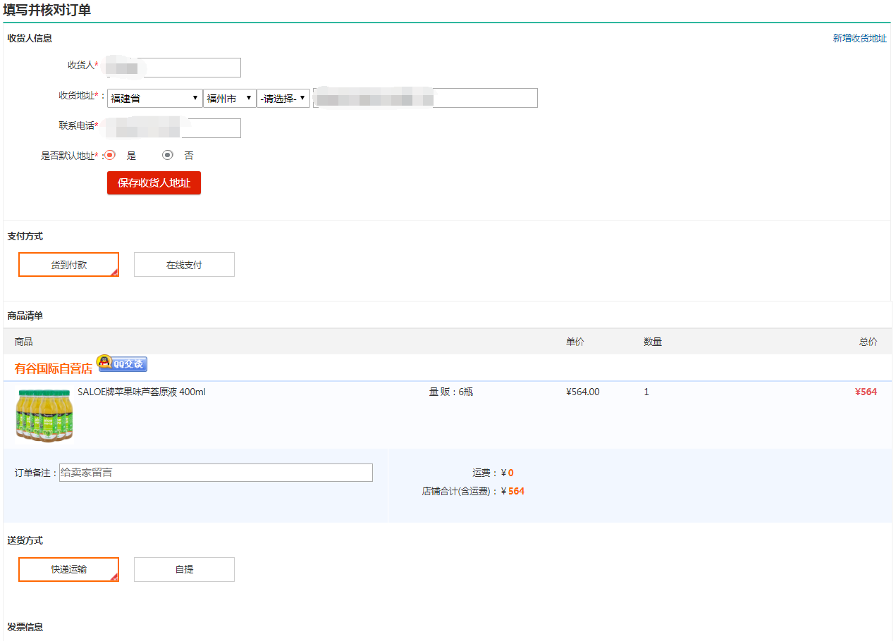Choose 货到付款 payment method
The width and height of the screenshot is (896, 641).
coord(68,265)
